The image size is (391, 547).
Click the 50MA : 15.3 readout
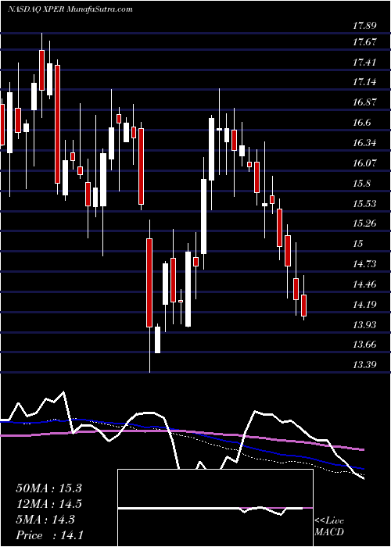pos(48,488)
